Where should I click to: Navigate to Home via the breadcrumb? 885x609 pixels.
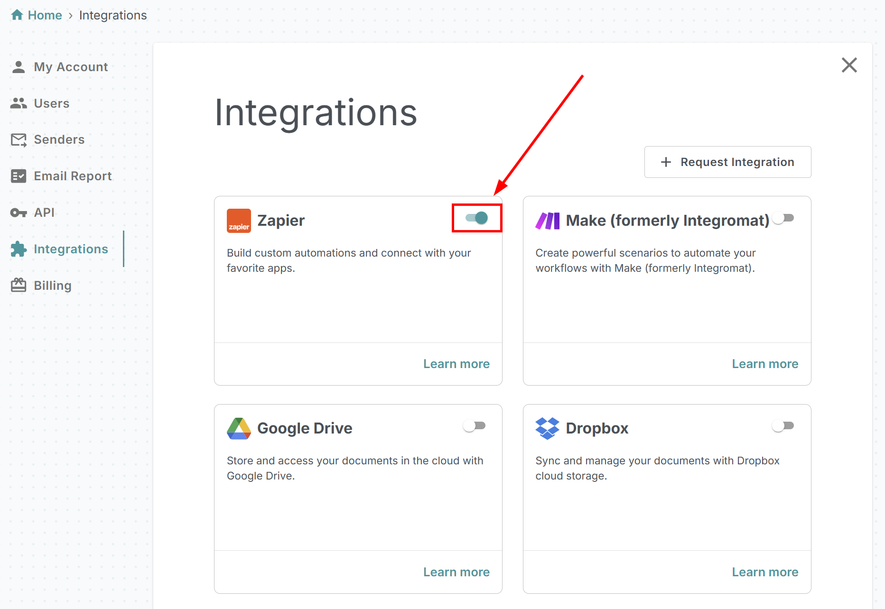[x=44, y=15]
